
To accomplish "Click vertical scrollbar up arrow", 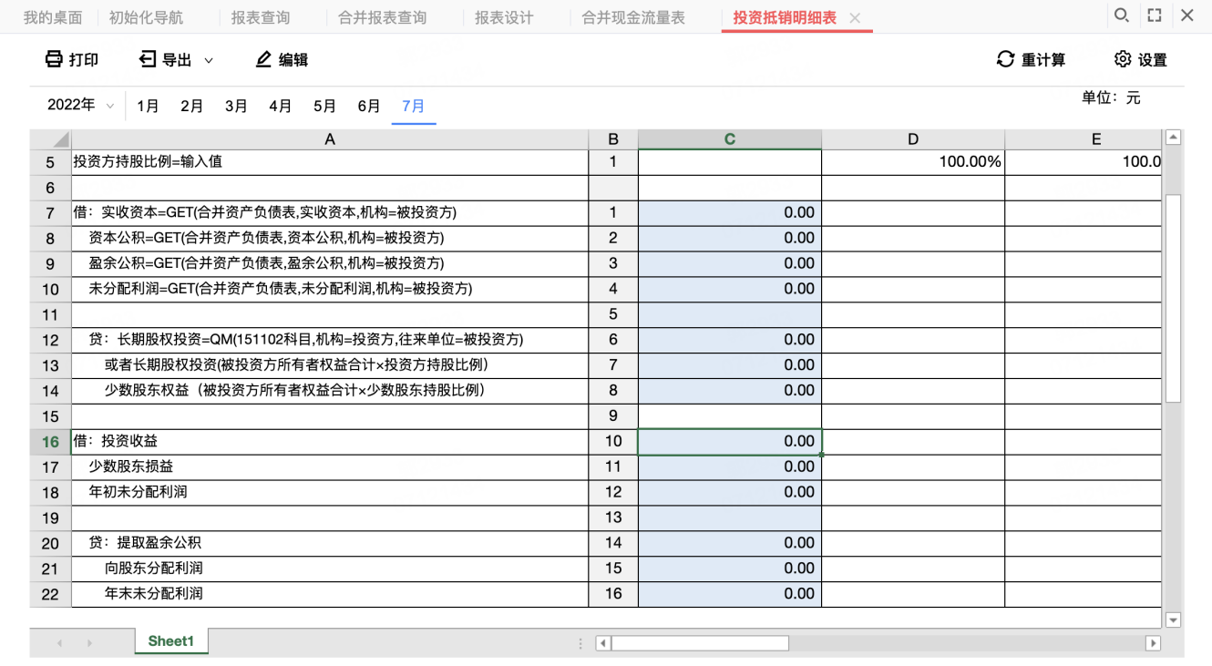I will [x=1174, y=138].
